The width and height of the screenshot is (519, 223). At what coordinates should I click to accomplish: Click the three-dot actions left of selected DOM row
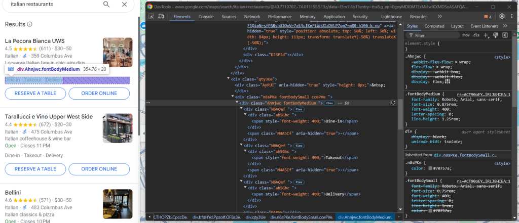[x=148, y=103]
